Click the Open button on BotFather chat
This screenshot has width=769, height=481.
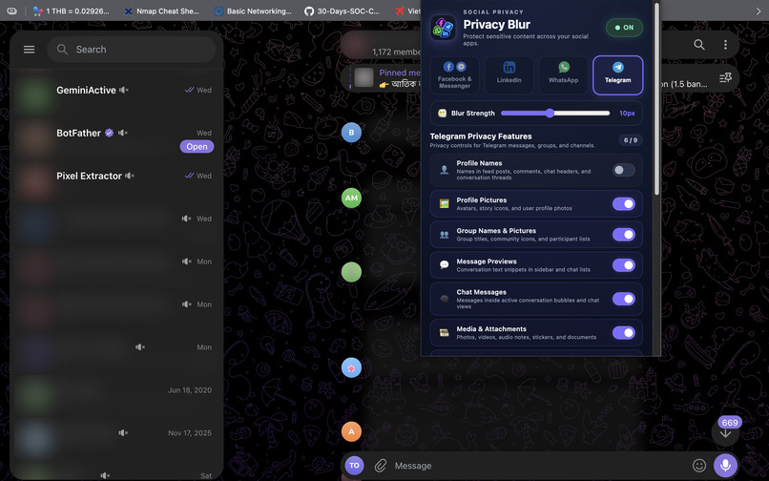pos(197,146)
